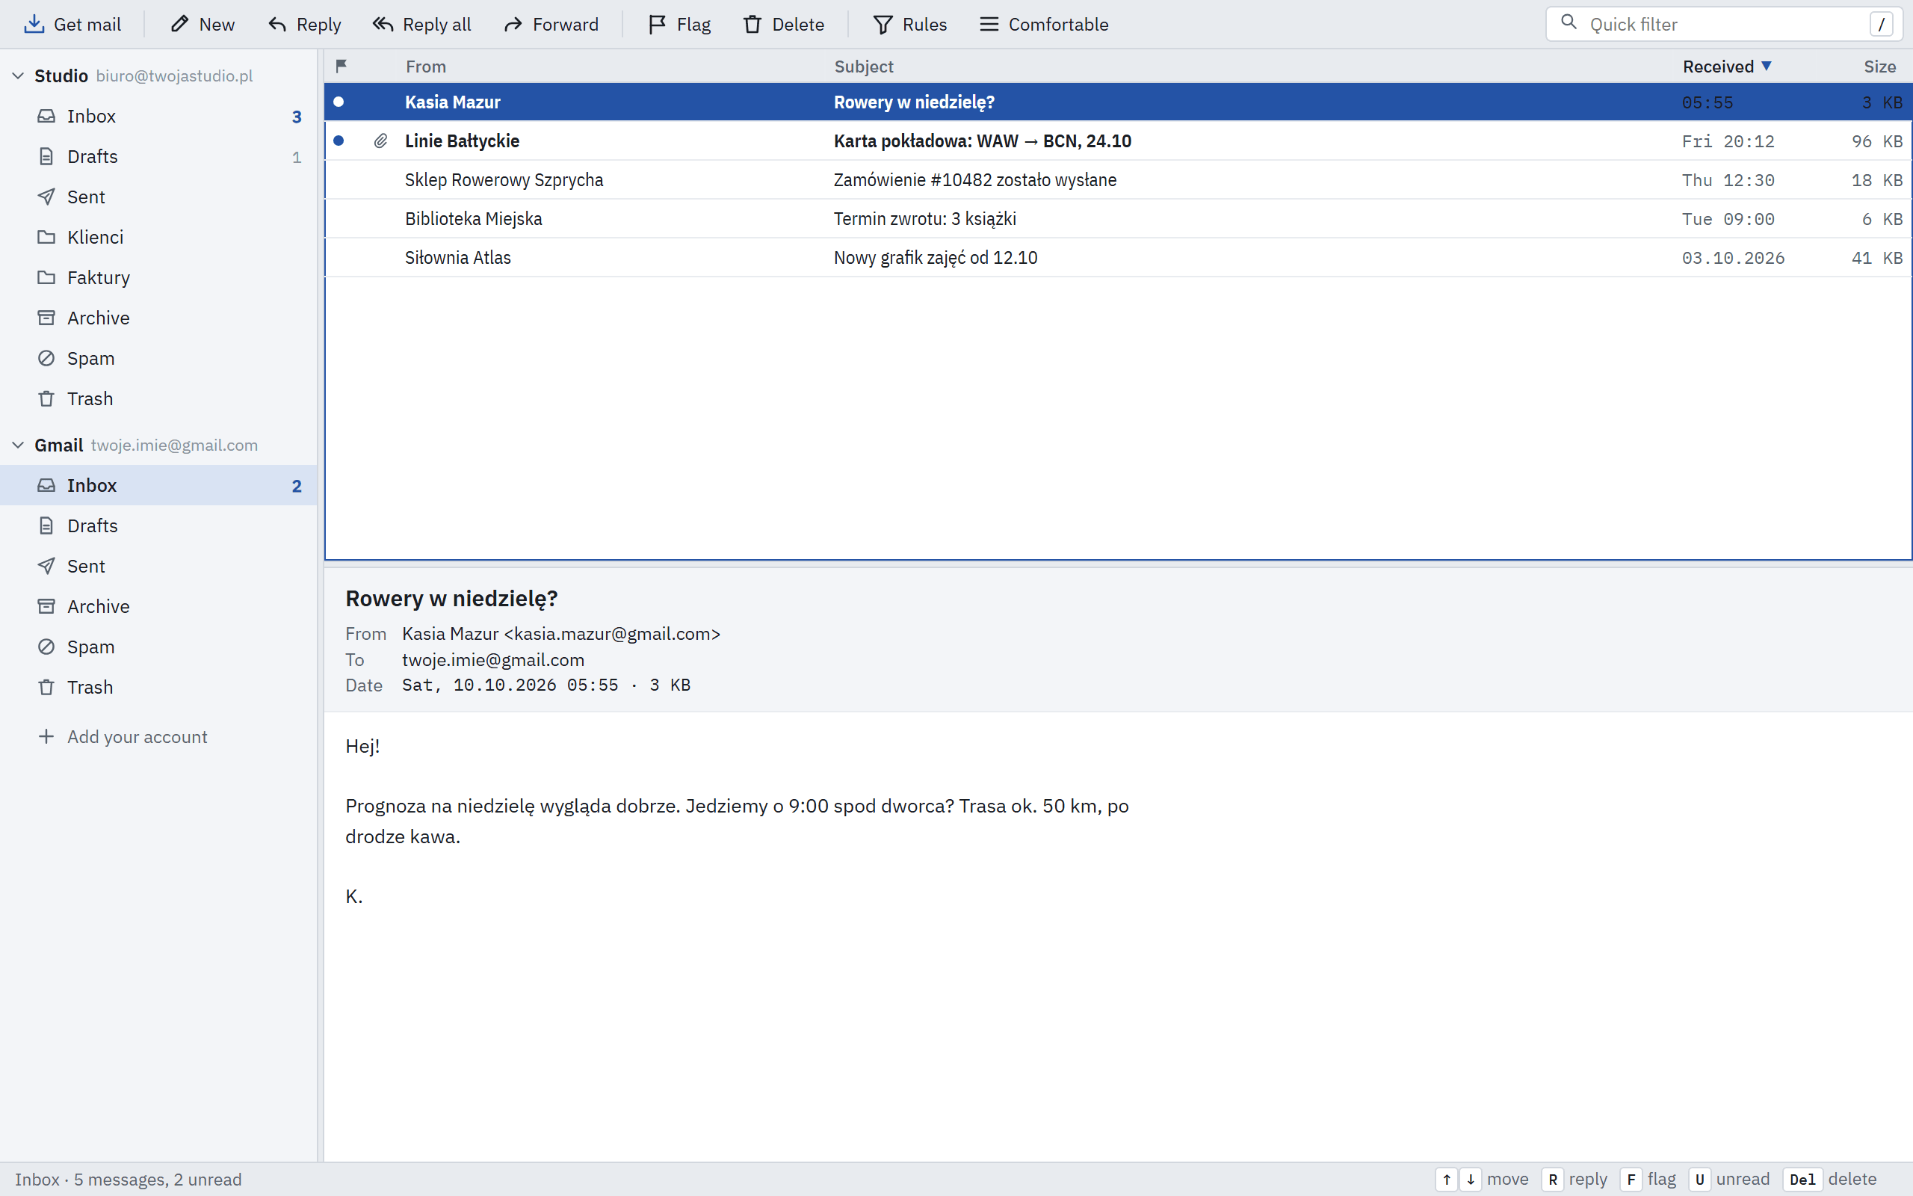Select the Siłownia Atlas message
Image resolution: width=1913 pixels, height=1196 pixels.
(1118, 257)
